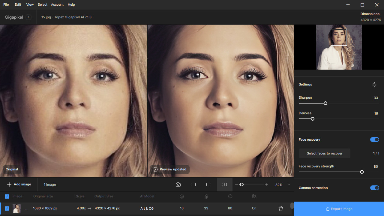Screen dimensions: 384x216
Task: Disable the Gamma correction toggle
Action: coord(374,188)
